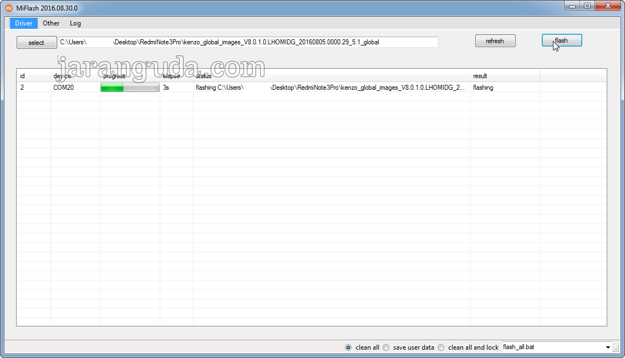Click the flashing progress bar for COM20
The width and height of the screenshot is (625, 358).
(x=130, y=88)
